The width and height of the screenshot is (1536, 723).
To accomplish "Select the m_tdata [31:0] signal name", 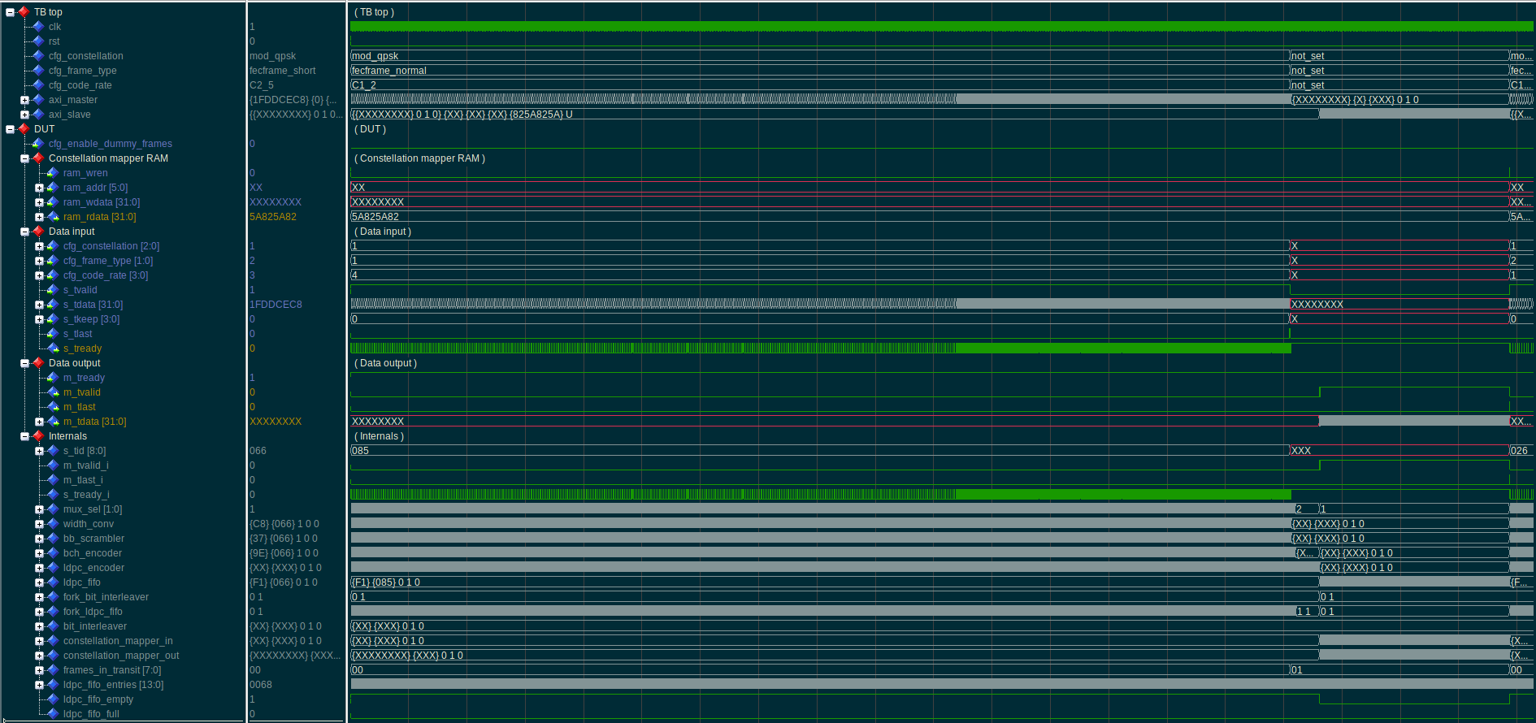I will [95, 422].
